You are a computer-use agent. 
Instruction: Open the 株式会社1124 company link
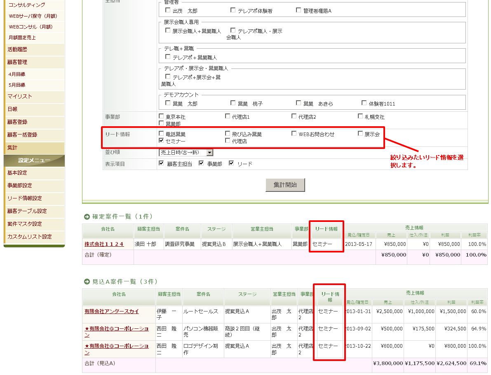(104, 244)
